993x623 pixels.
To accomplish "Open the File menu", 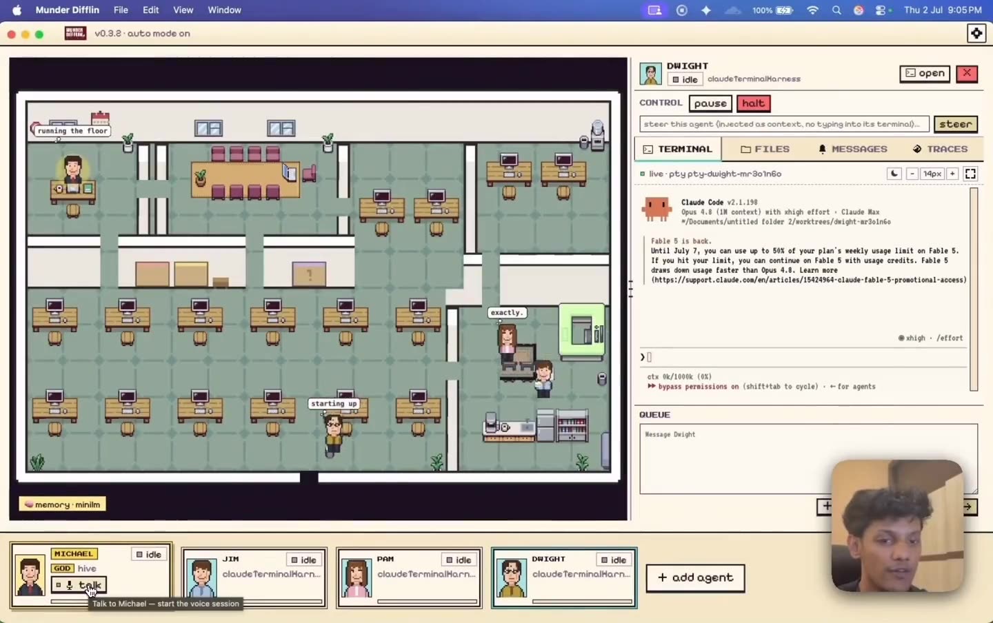I will click(x=121, y=10).
